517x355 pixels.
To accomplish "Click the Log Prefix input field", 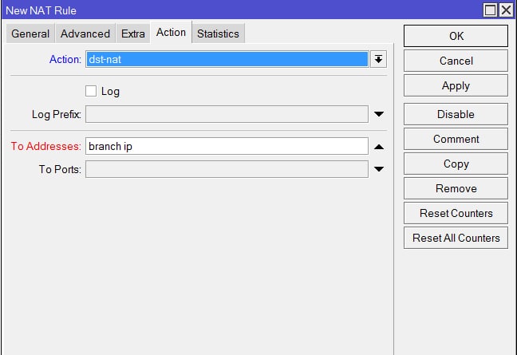I will 227,114.
